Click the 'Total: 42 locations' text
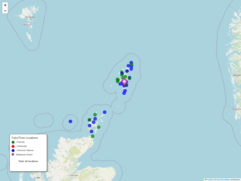This screenshot has width=241, height=181. [28, 161]
